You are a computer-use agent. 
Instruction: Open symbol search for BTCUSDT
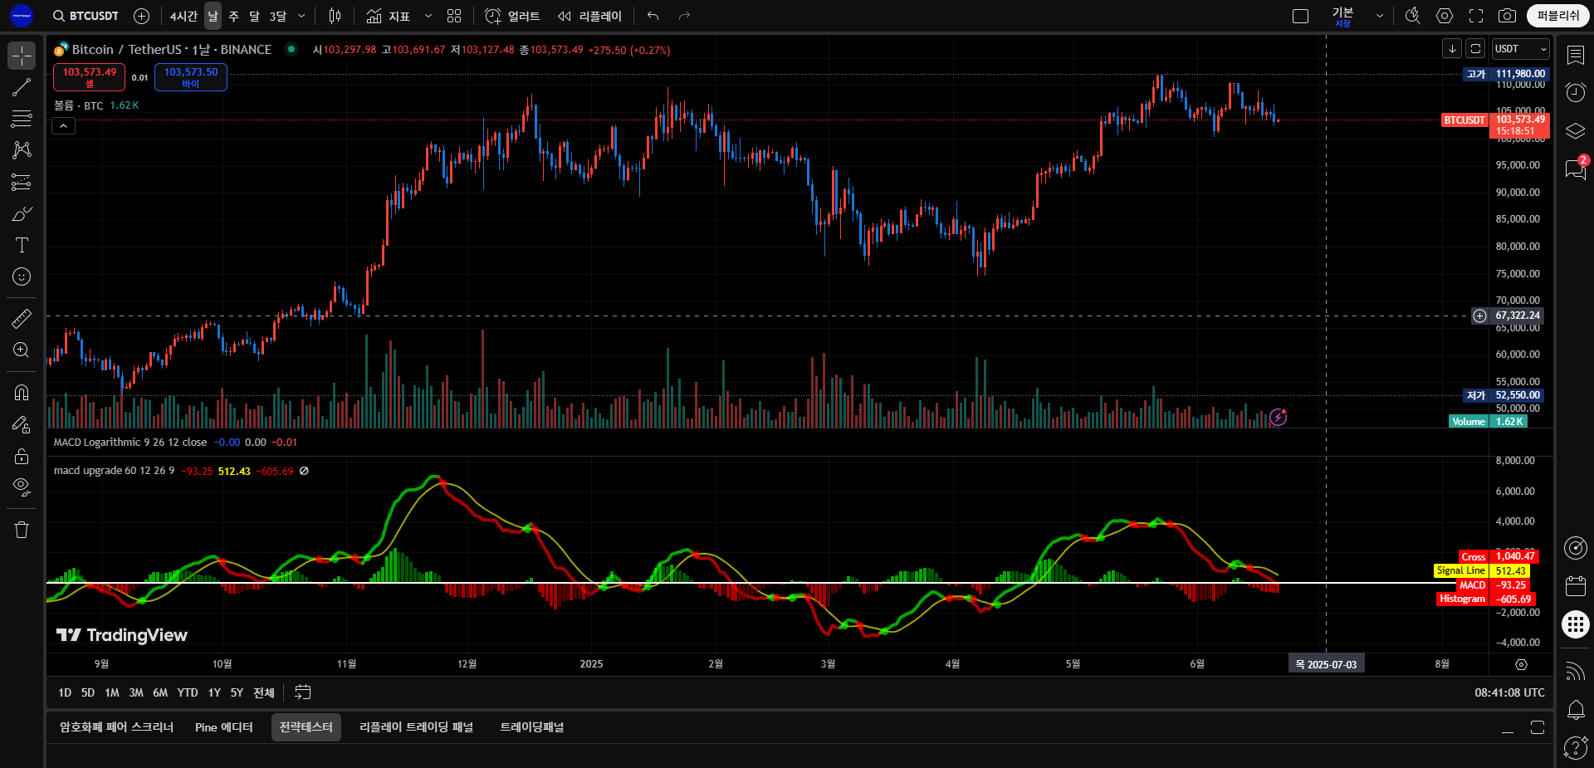coord(86,16)
